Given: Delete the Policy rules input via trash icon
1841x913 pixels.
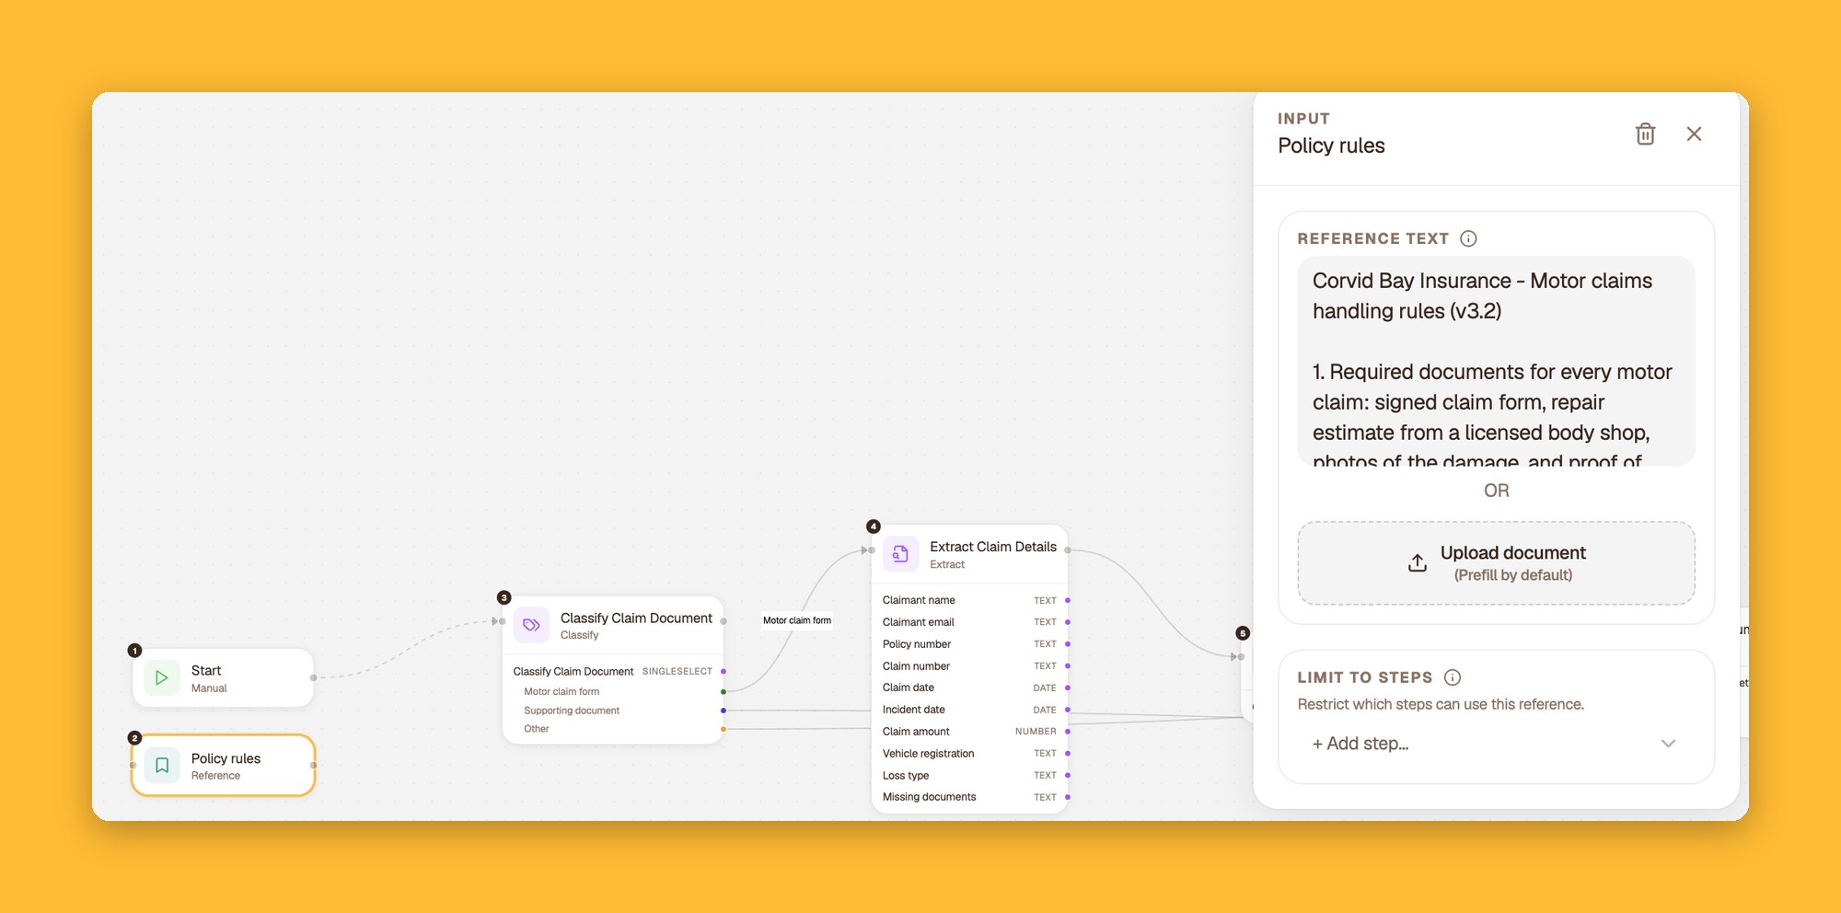Looking at the screenshot, I should tap(1645, 134).
